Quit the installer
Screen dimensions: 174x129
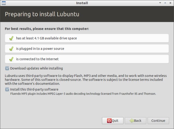113,121
